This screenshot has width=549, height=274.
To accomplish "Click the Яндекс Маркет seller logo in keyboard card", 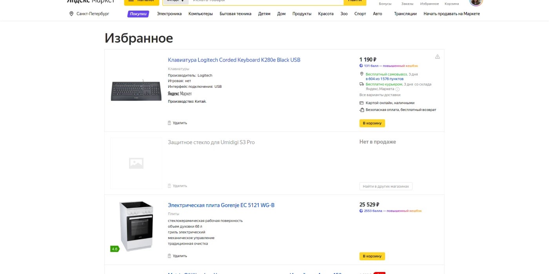I will click(x=180, y=94).
